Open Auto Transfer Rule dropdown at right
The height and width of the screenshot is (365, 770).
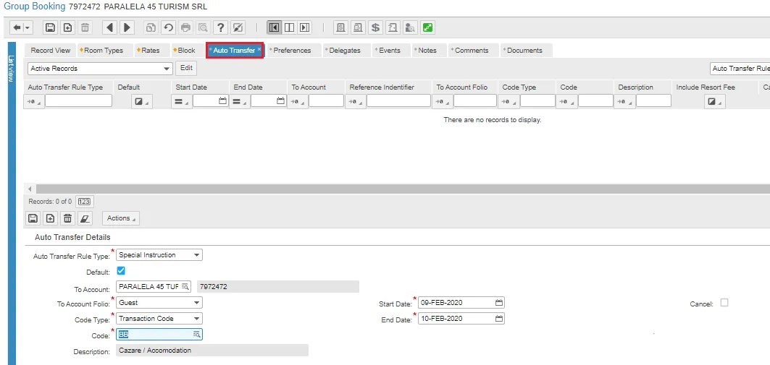coord(740,69)
